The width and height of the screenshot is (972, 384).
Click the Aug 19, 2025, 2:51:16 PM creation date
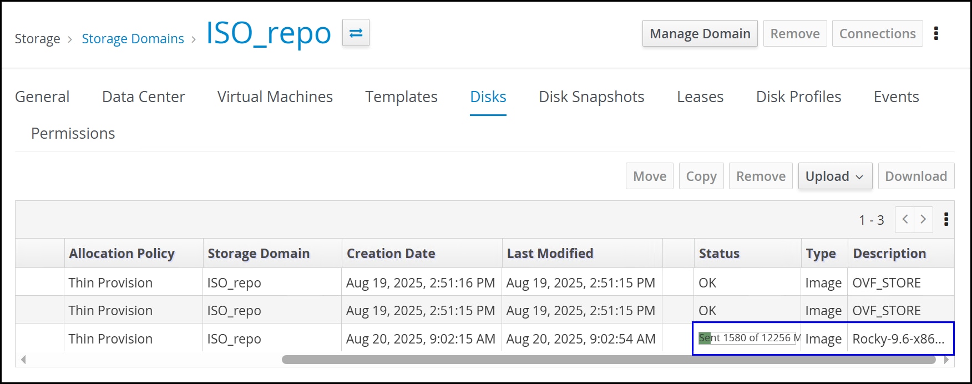pyautogui.click(x=421, y=282)
